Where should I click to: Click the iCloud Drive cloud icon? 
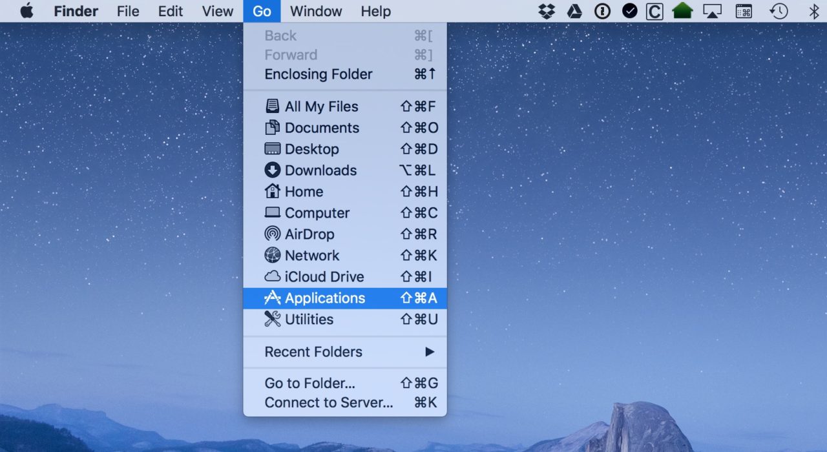tap(273, 276)
